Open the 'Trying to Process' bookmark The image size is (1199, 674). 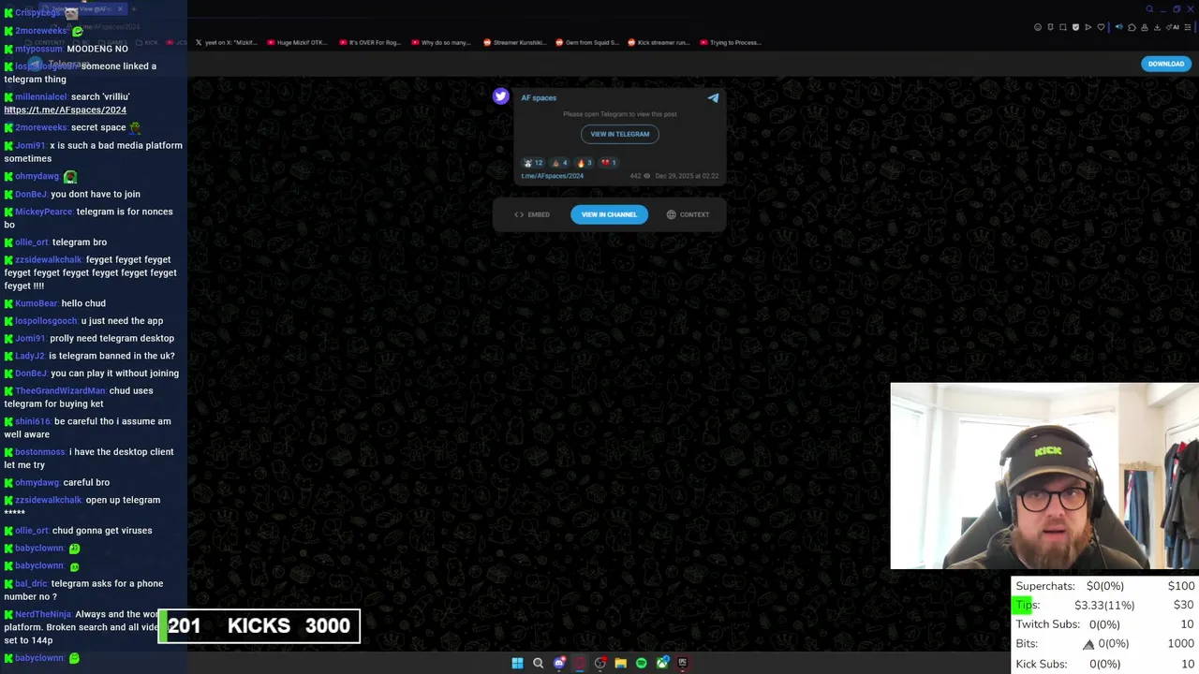coord(730,42)
